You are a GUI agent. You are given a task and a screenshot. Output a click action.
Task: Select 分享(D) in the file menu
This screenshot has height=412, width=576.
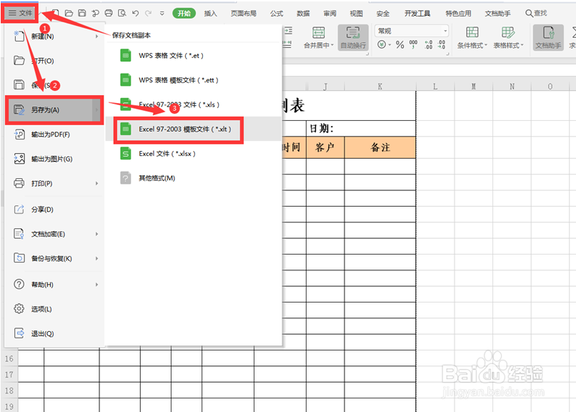click(x=54, y=210)
